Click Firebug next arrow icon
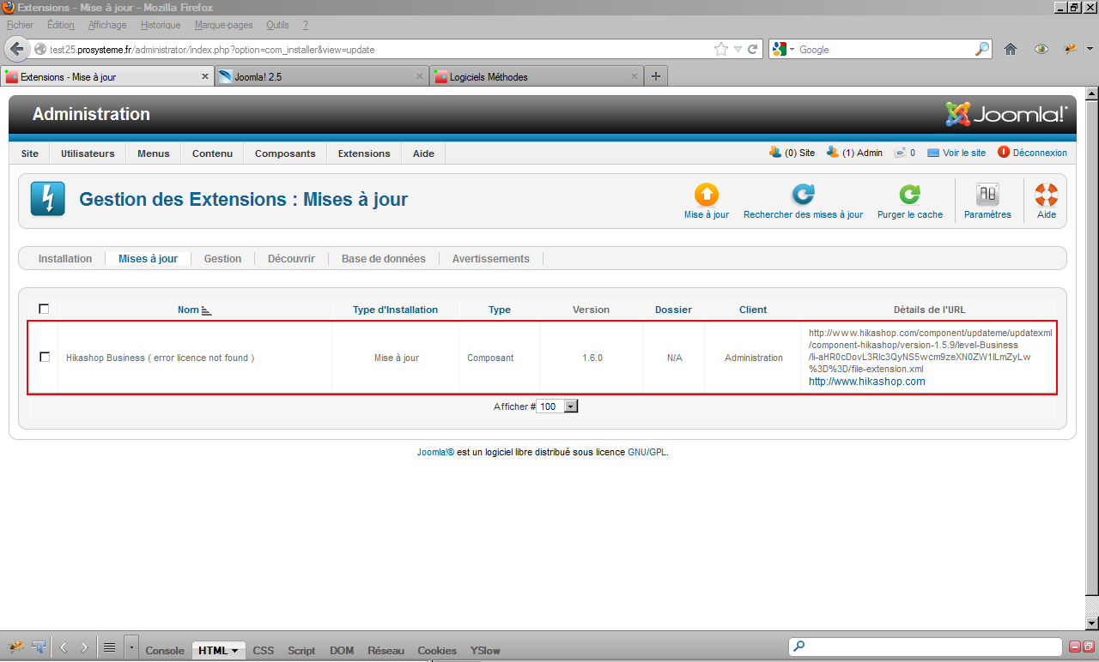The width and height of the screenshot is (1099, 662). (x=84, y=648)
